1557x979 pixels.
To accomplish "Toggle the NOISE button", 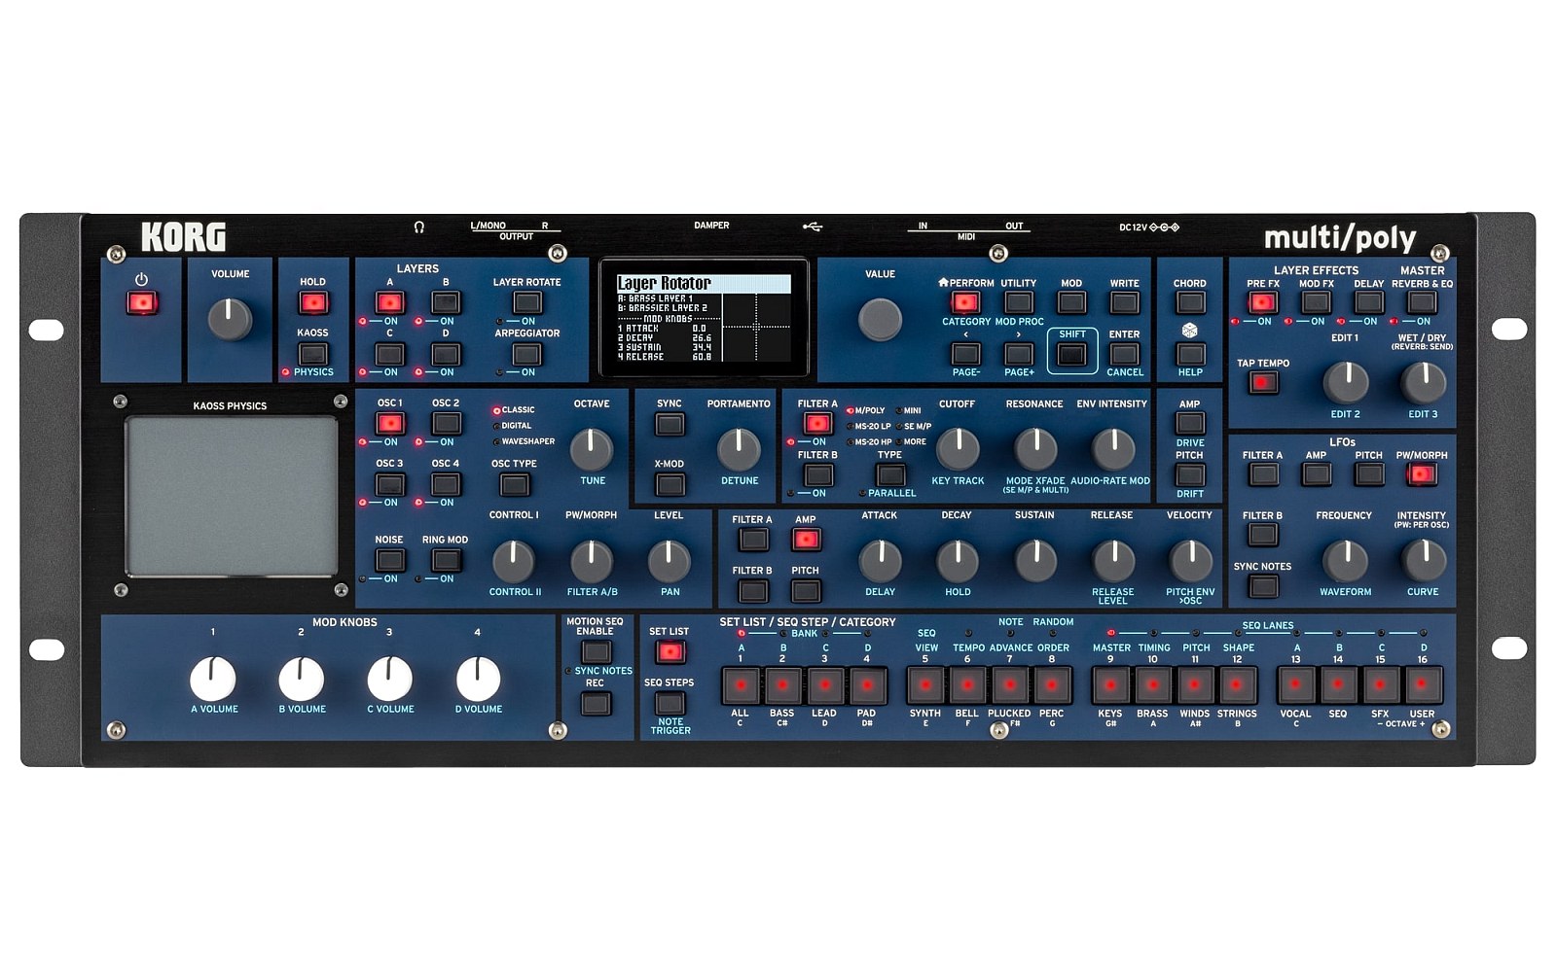I will (389, 560).
